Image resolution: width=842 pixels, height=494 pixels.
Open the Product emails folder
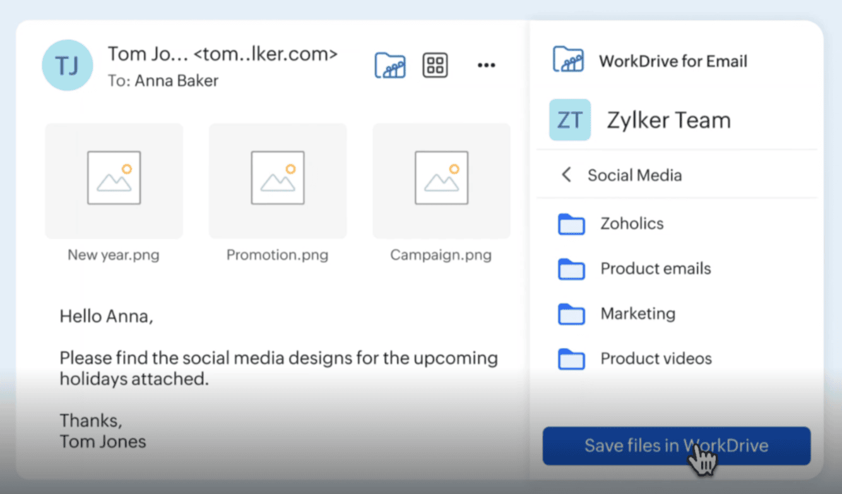coord(634,268)
